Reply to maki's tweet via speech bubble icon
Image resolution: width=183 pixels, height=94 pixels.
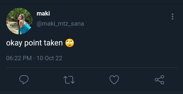point(24,80)
